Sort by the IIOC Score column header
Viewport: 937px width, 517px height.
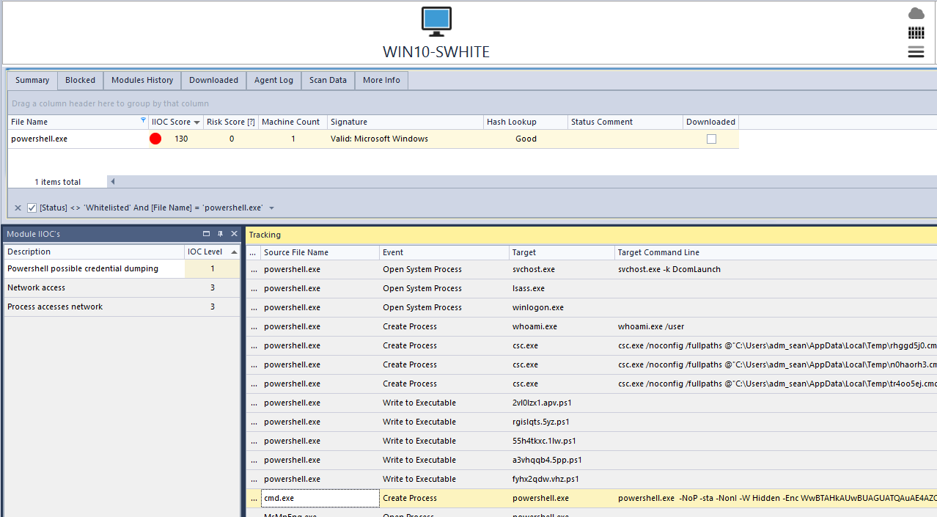coord(171,122)
